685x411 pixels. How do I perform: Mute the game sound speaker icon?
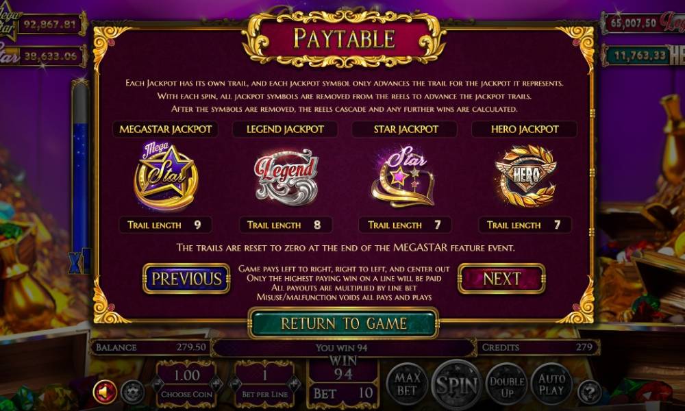(x=104, y=392)
